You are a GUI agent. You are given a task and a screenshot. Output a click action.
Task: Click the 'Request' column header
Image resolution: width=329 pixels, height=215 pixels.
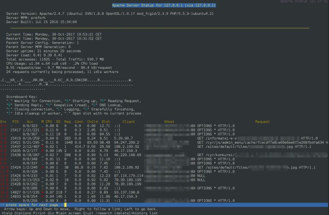[262, 122]
